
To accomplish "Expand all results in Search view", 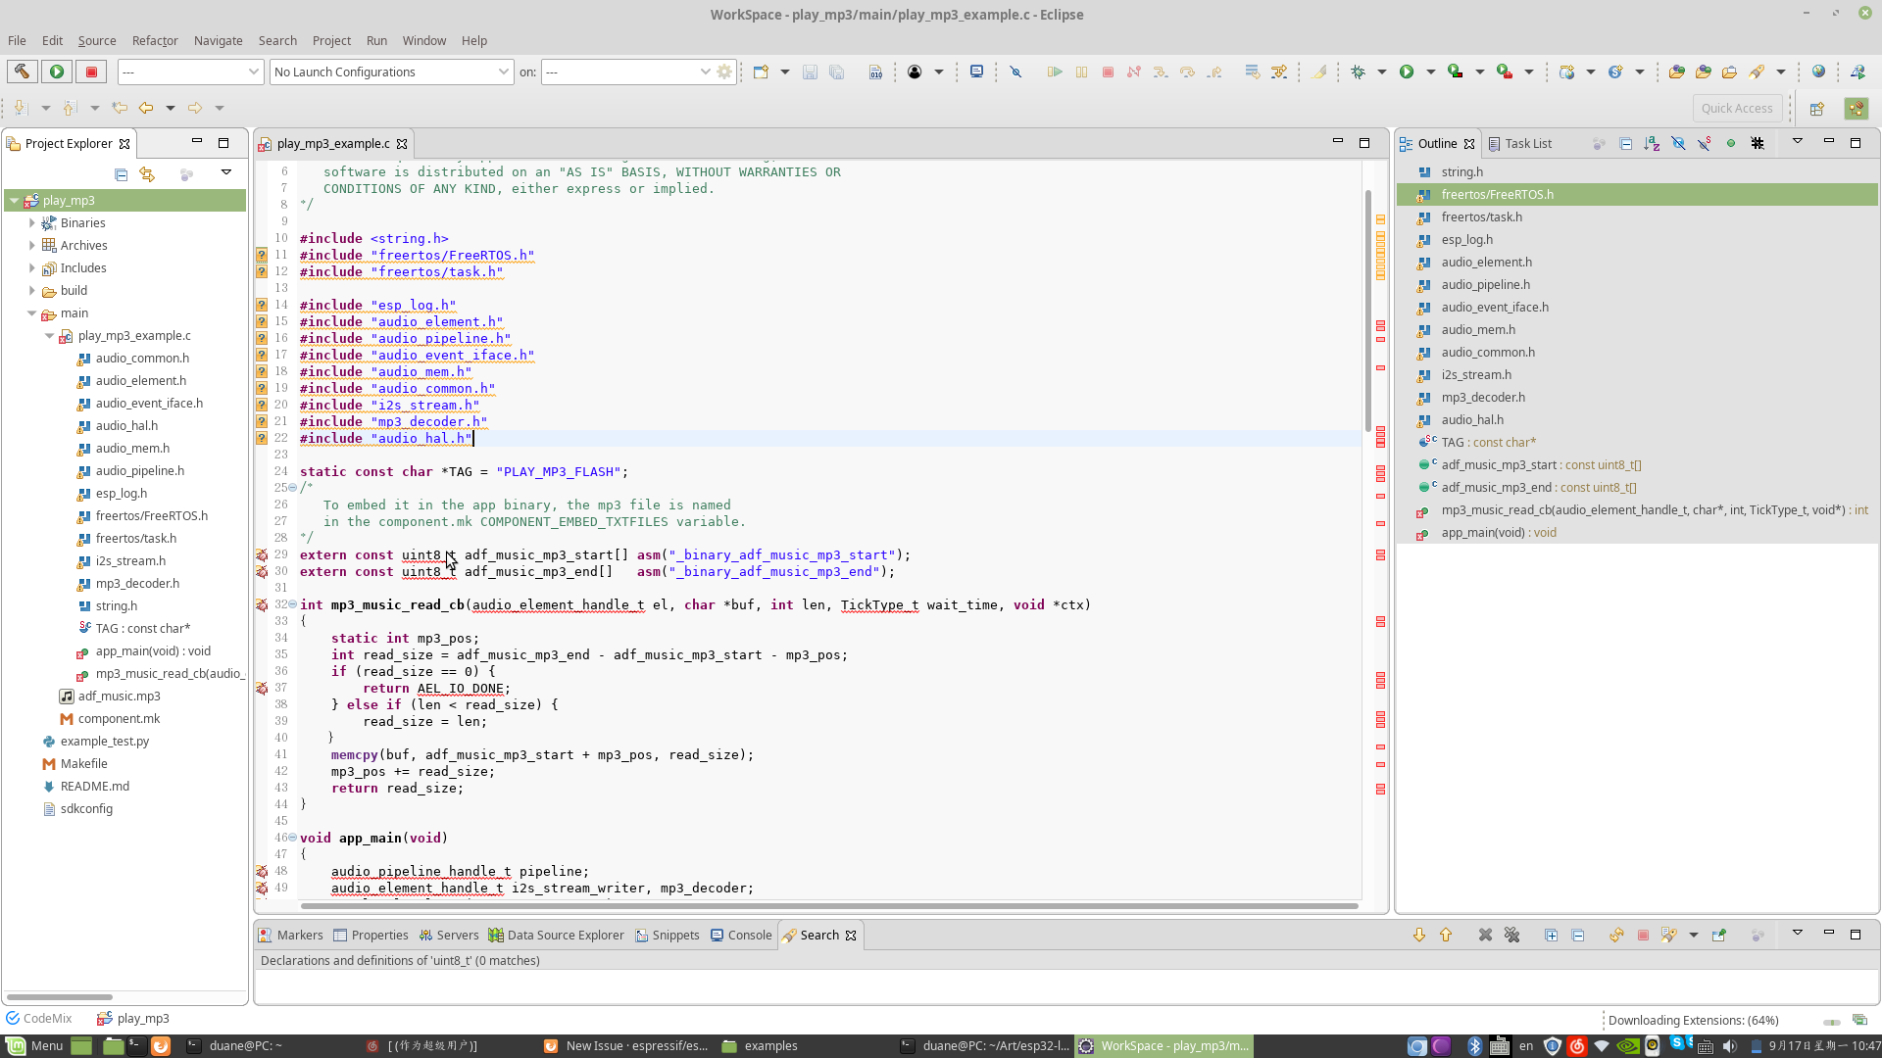I will click(x=1551, y=936).
